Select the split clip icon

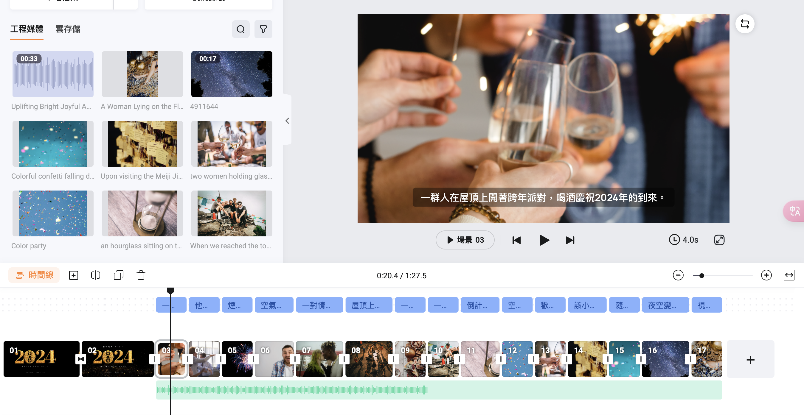[x=95, y=275]
